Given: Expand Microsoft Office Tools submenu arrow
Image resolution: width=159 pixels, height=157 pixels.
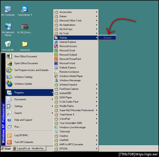Looking at the screenshot, I should point(96,20).
